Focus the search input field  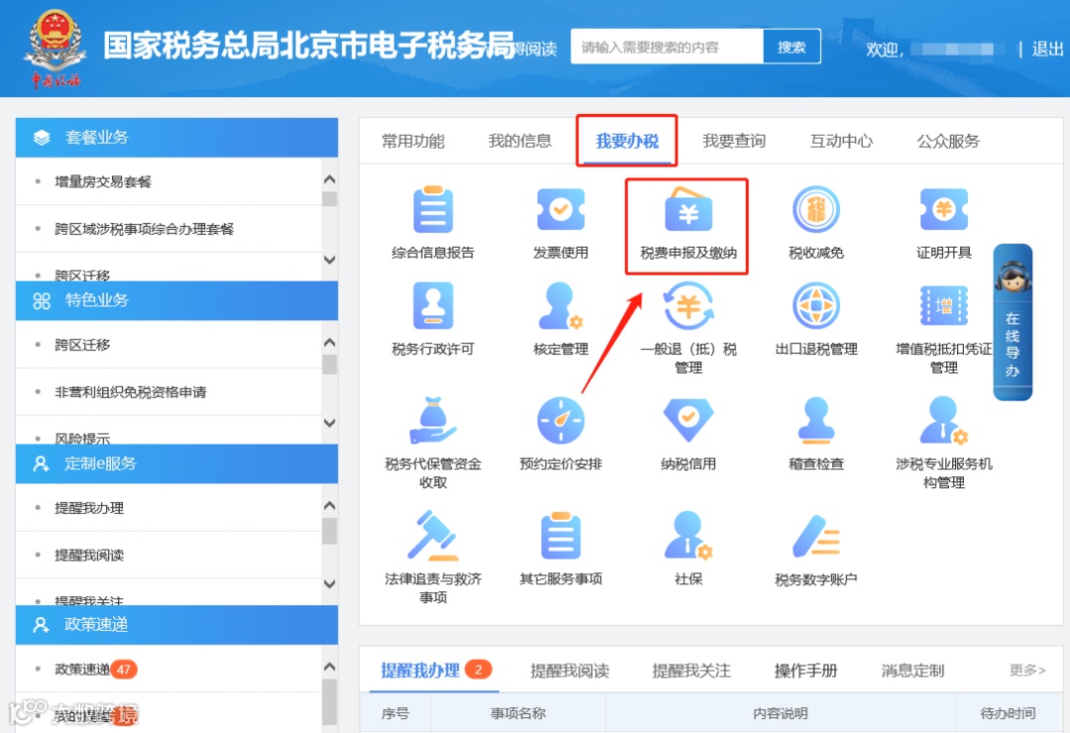pyautogui.click(x=667, y=48)
